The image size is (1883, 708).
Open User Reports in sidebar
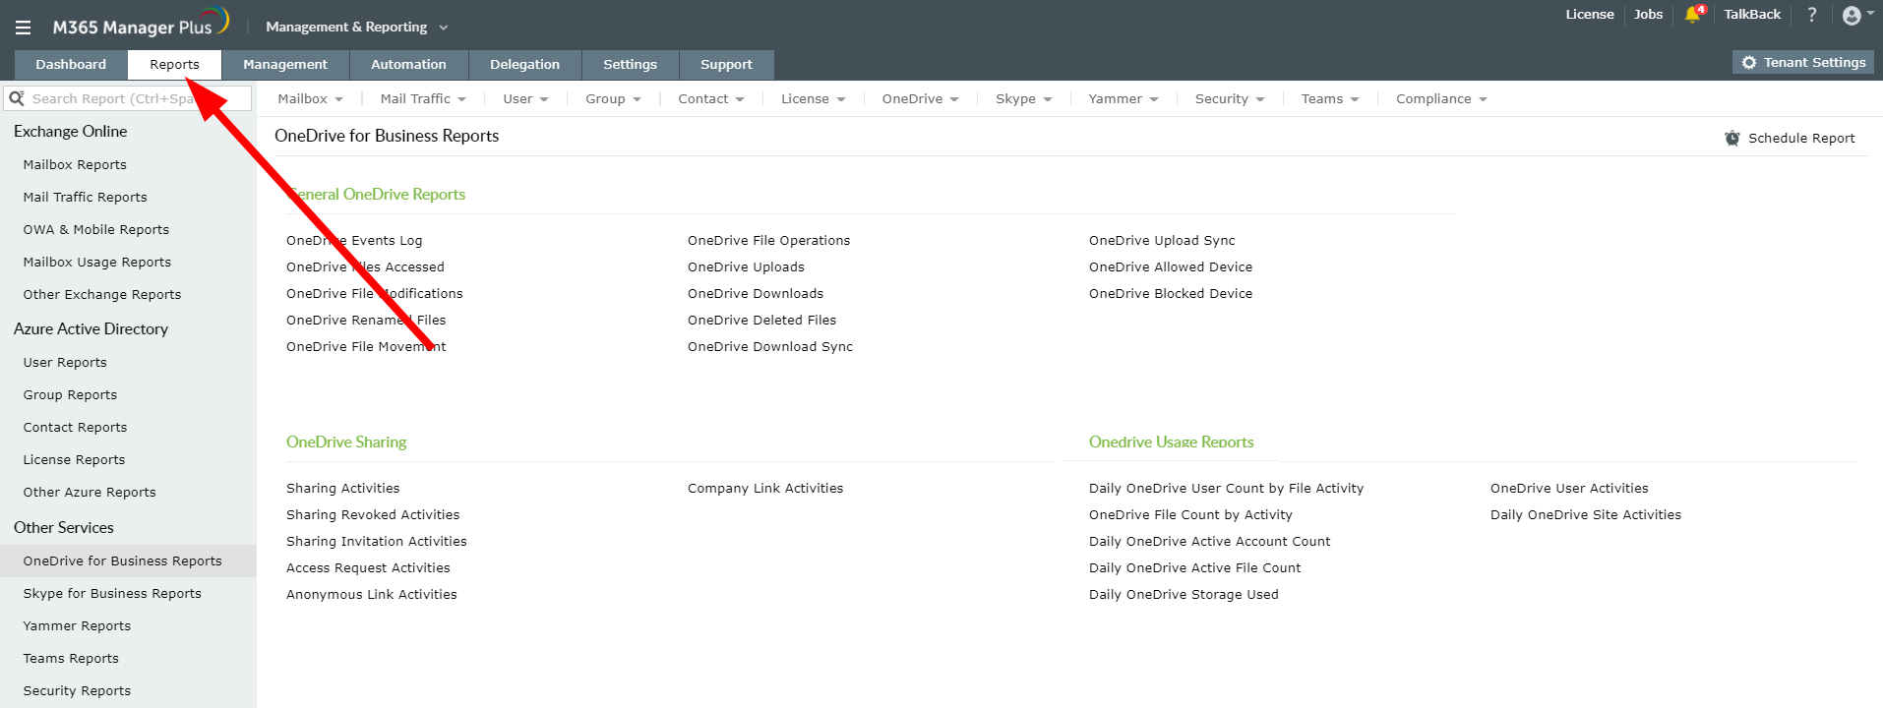[65, 363]
